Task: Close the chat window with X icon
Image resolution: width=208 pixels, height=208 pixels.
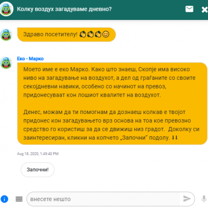Action: [x=205, y=10]
